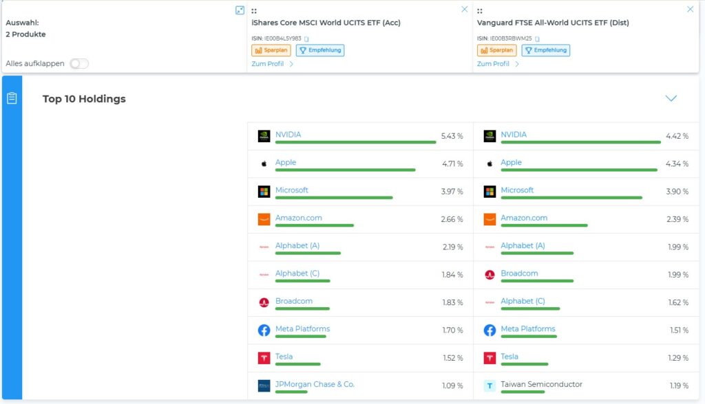Remove the iShares Core MSCI World ETF
The height and width of the screenshot is (404, 705).
pyautogui.click(x=464, y=10)
